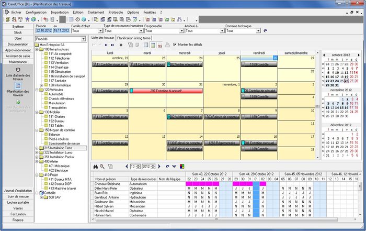Image resolution: width=366 pixels, height=231 pixels.
Task: Select 112 Téléphone in the tree
Action: point(59,58)
